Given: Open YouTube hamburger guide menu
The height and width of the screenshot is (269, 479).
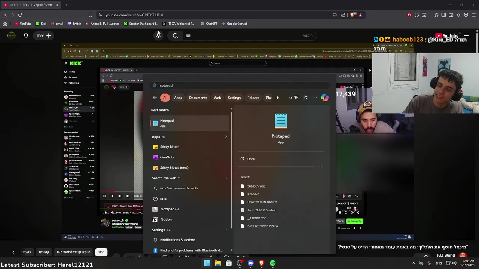Looking at the screenshot, I should 466,36.
